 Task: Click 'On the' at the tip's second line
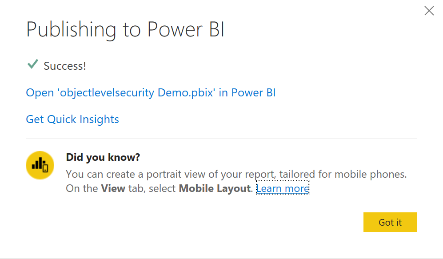pos(82,188)
